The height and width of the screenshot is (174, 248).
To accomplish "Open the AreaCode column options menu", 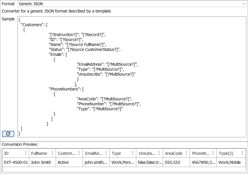I will pos(187,153).
